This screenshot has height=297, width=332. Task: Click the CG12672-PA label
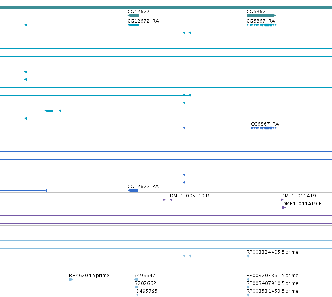pyautogui.click(x=143, y=187)
